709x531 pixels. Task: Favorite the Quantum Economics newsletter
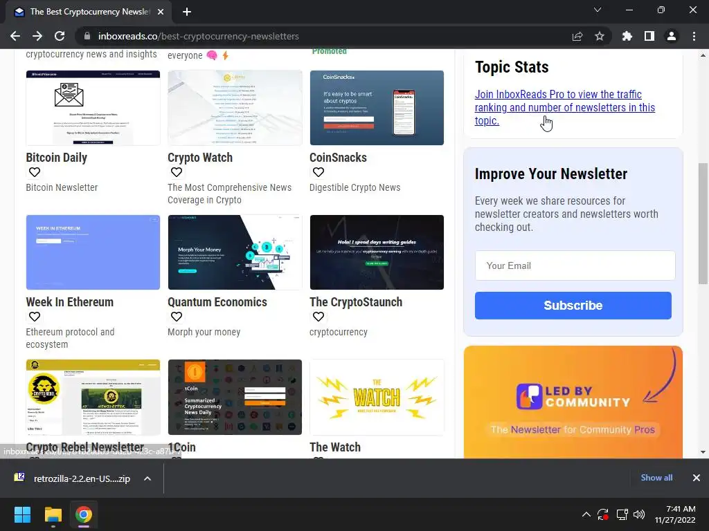pos(177,317)
